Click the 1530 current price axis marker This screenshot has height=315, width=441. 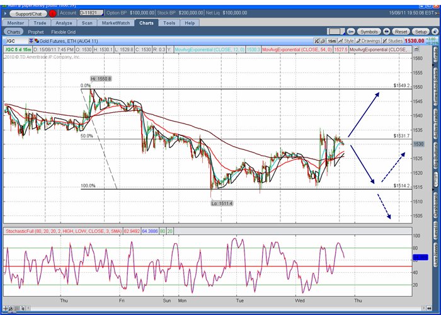(418, 144)
